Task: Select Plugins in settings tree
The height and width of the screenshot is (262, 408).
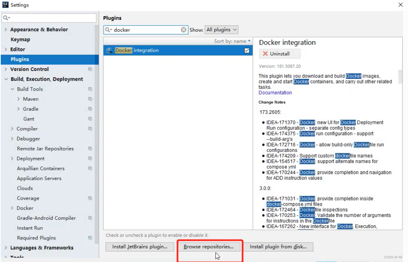Action: point(50,60)
